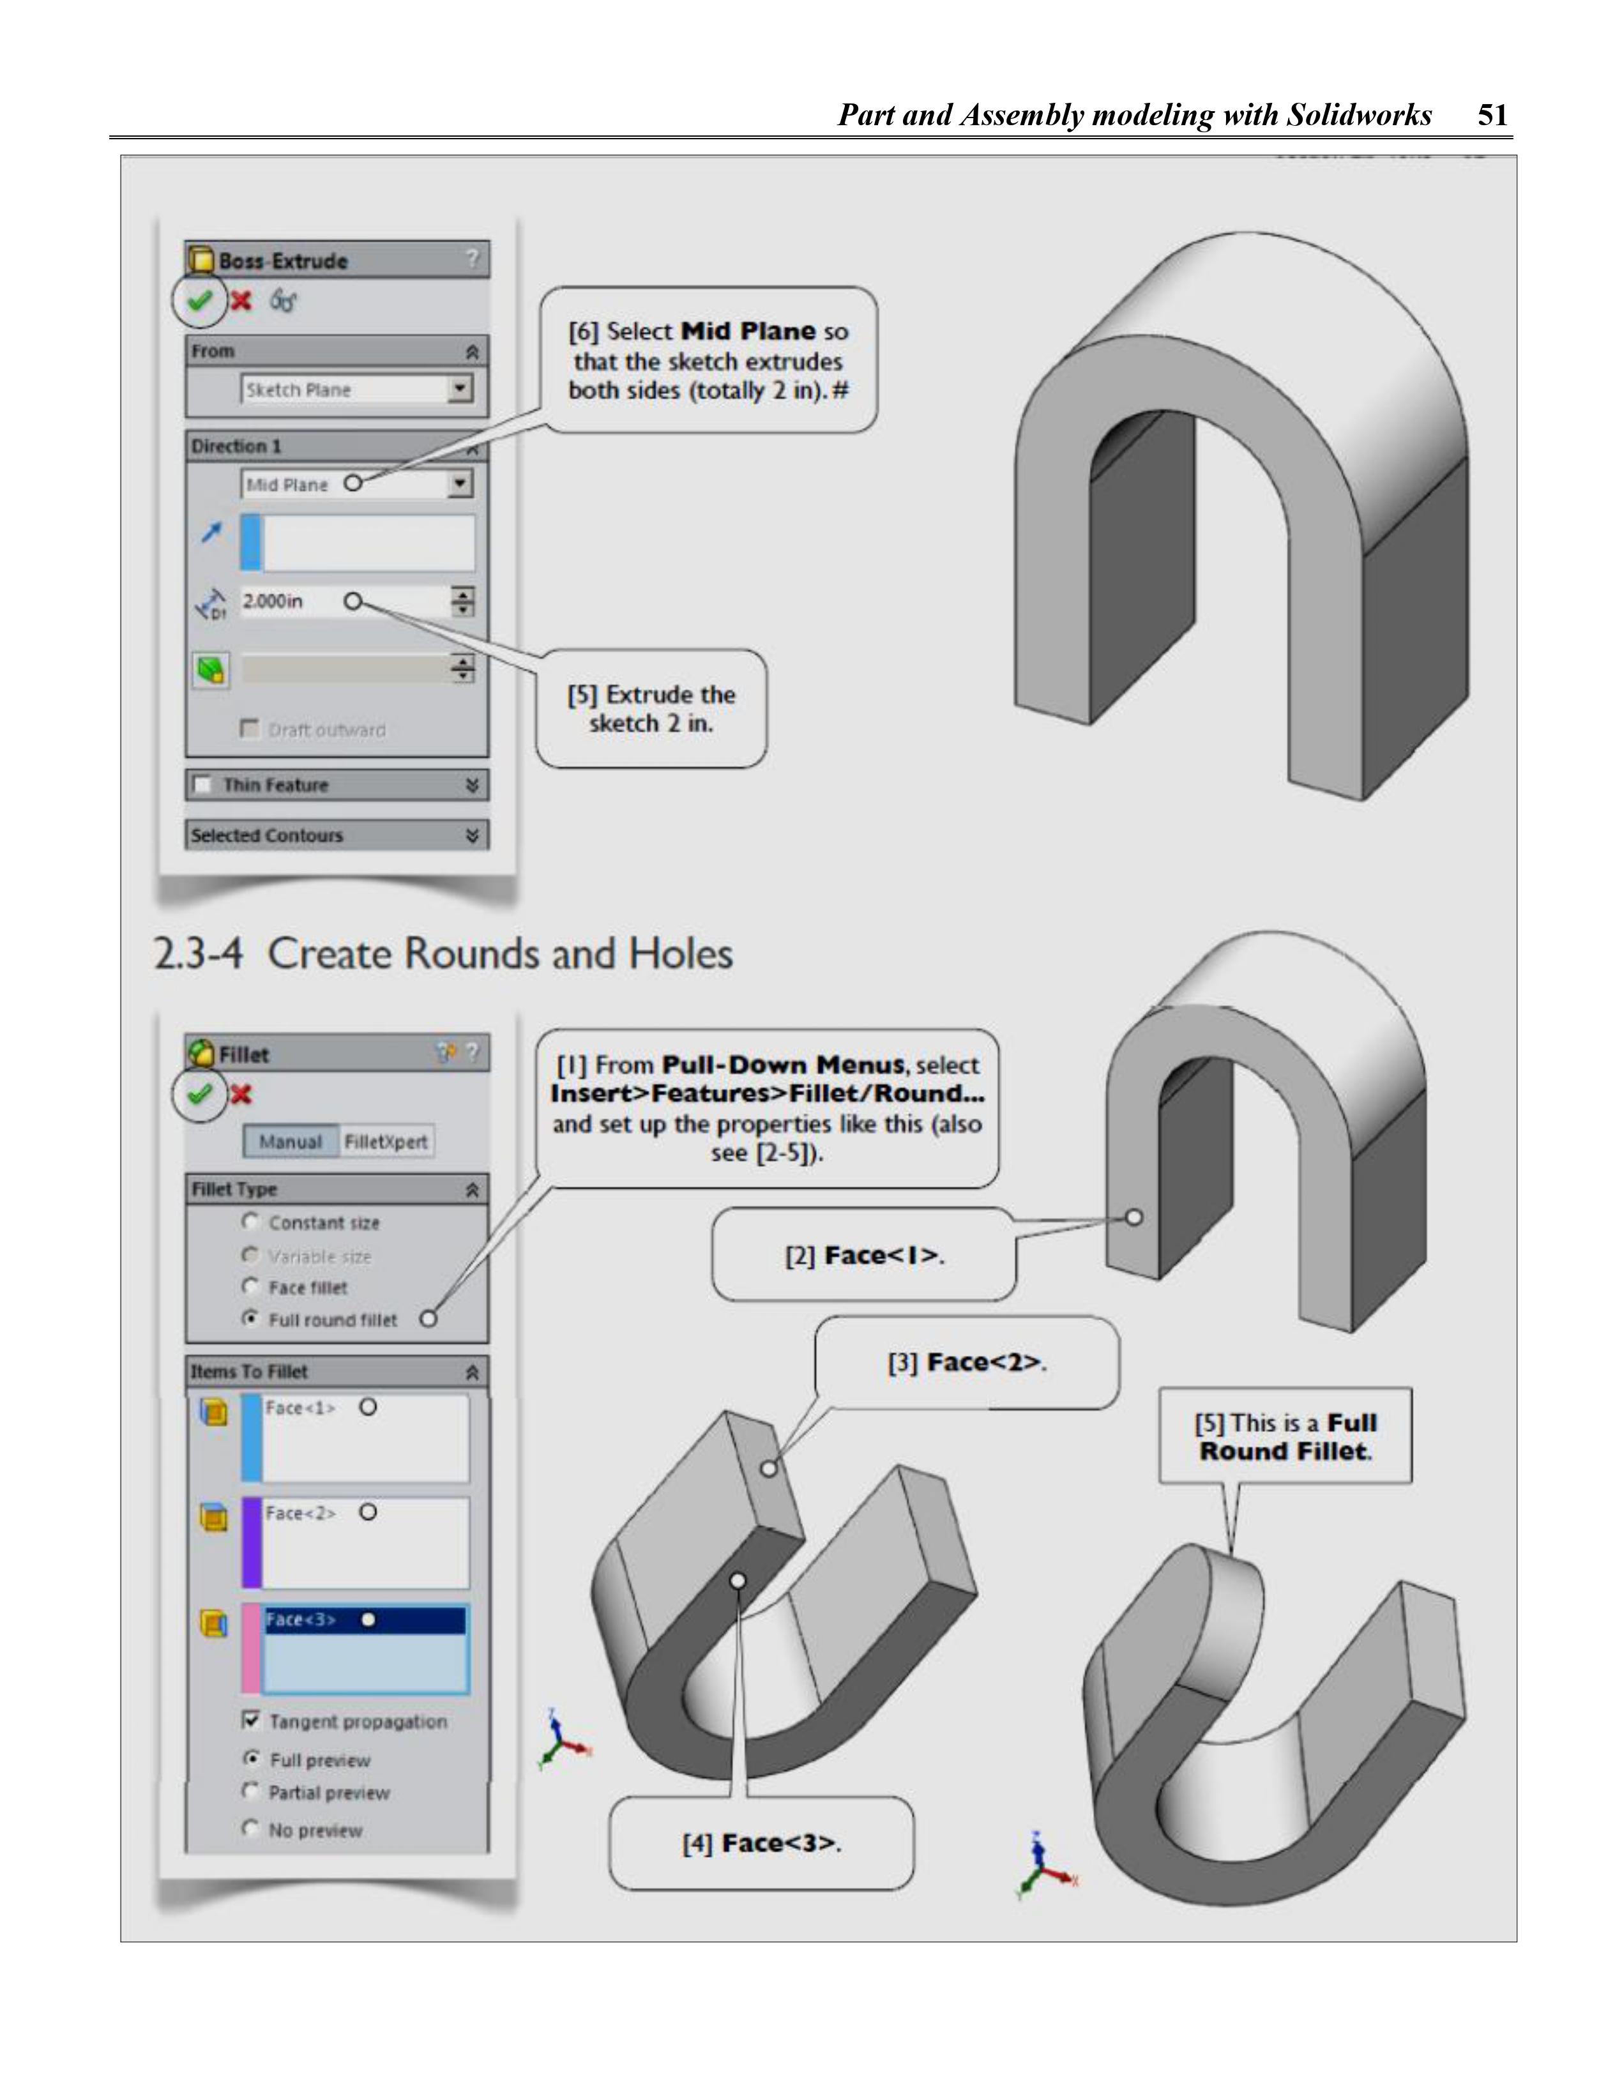
Task: Toggle the detailed preview eyeglasses icon
Action: point(283,301)
